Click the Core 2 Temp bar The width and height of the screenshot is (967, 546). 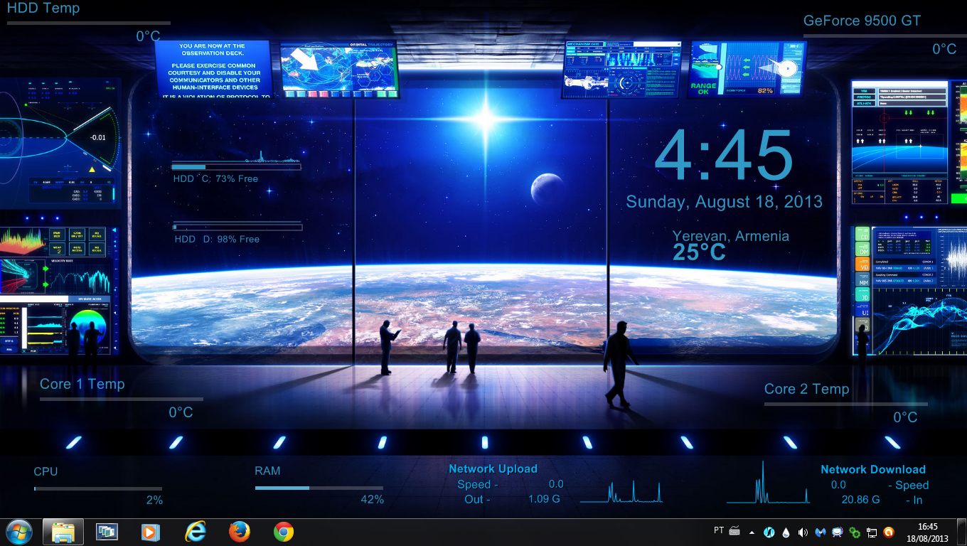tap(846, 405)
